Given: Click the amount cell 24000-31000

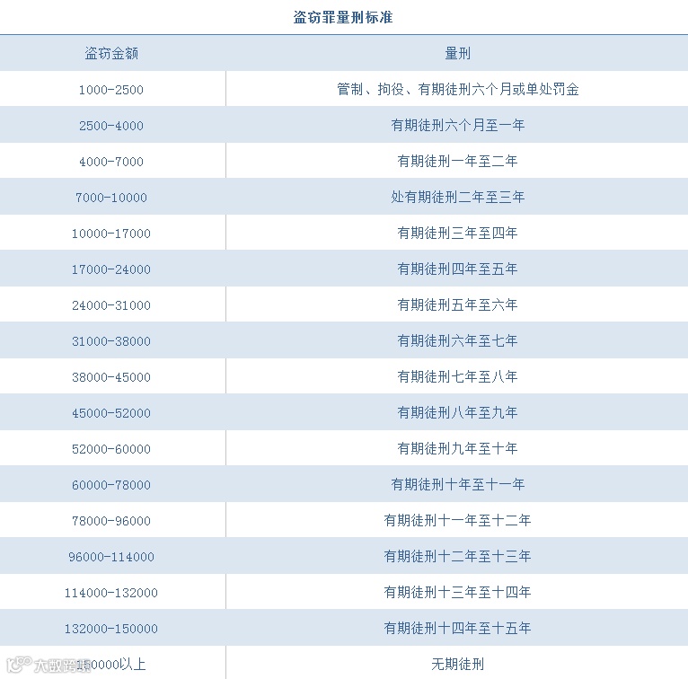Looking at the screenshot, I should 111,305.
